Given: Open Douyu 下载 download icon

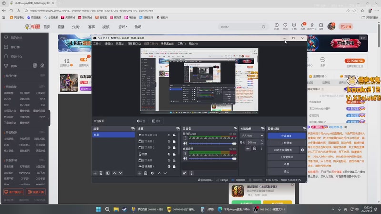Looking at the screenshot, I should pyautogui.click(x=294, y=26).
